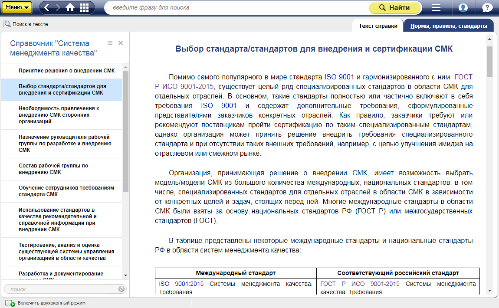Open the user profile icon
The image size is (499, 308).
(x=463, y=7)
